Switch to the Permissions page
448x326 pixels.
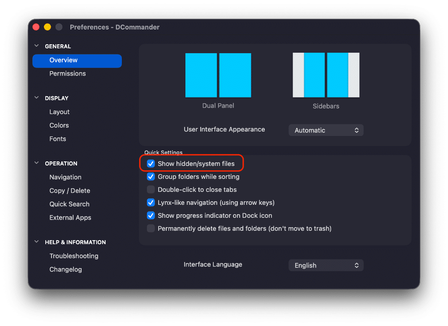click(x=68, y=73)
